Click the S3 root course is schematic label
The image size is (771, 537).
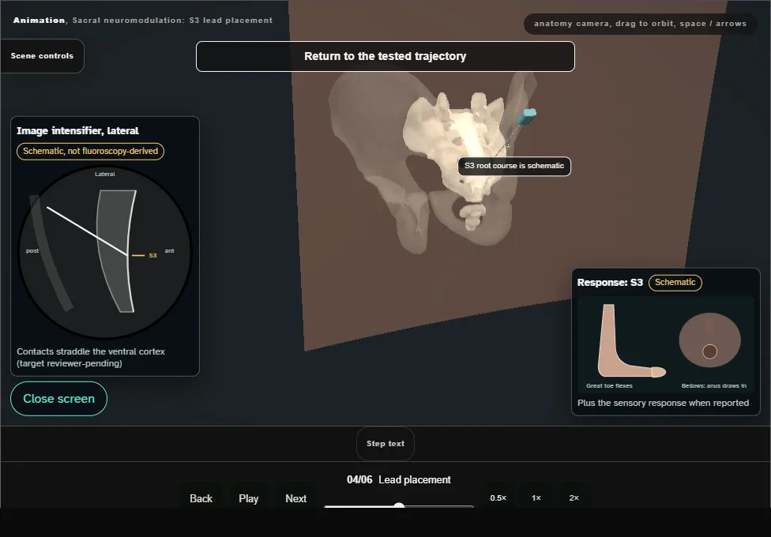pyautogui.click(x=514, y=166)
